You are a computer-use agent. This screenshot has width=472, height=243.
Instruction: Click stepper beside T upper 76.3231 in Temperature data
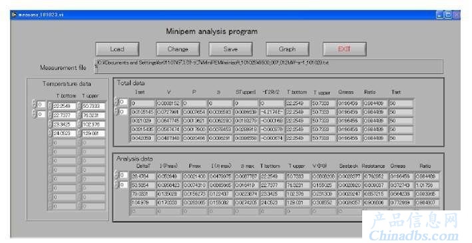click(79, 115)
